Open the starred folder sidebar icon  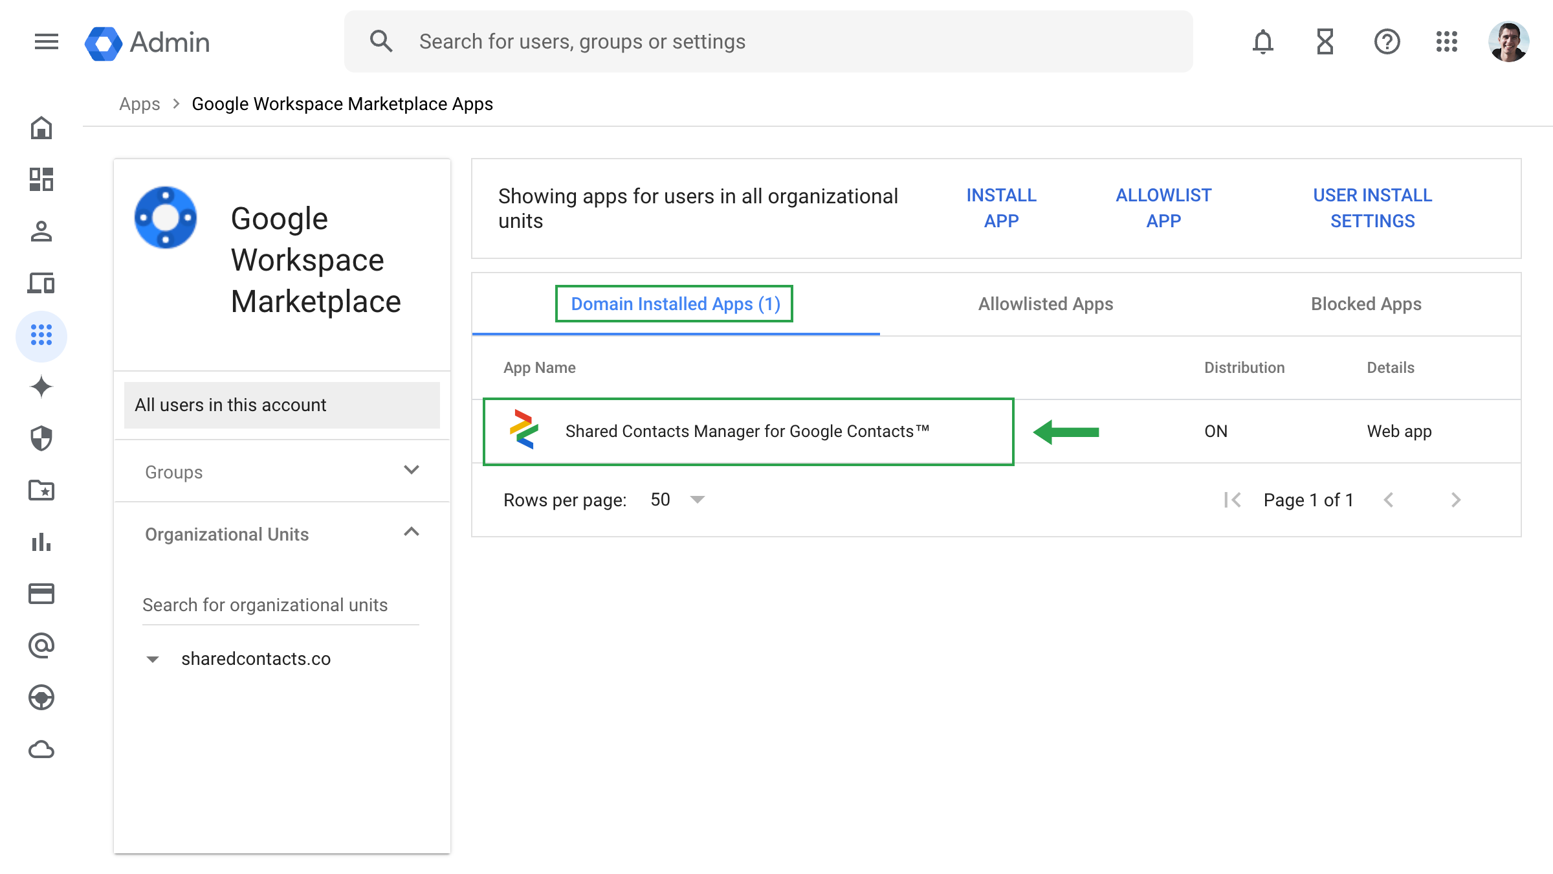(x=41, y=490)
